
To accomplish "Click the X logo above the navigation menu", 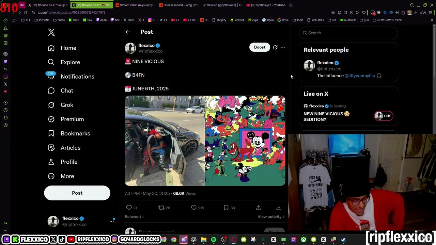I will [51, 32].
